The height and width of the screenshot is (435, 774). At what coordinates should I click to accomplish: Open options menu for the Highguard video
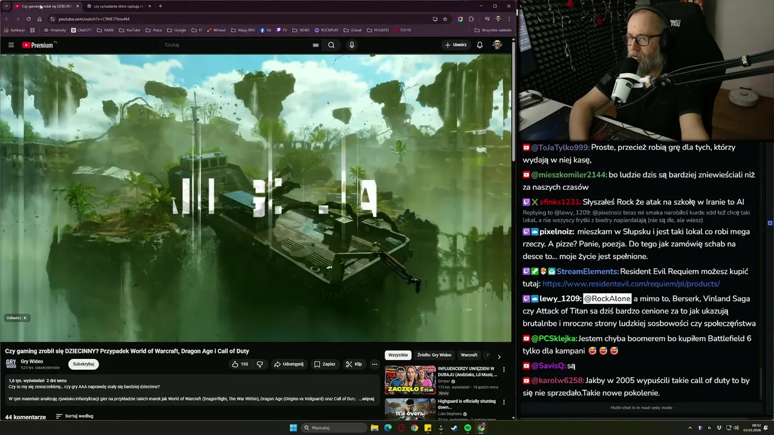(x=504, y=402)
